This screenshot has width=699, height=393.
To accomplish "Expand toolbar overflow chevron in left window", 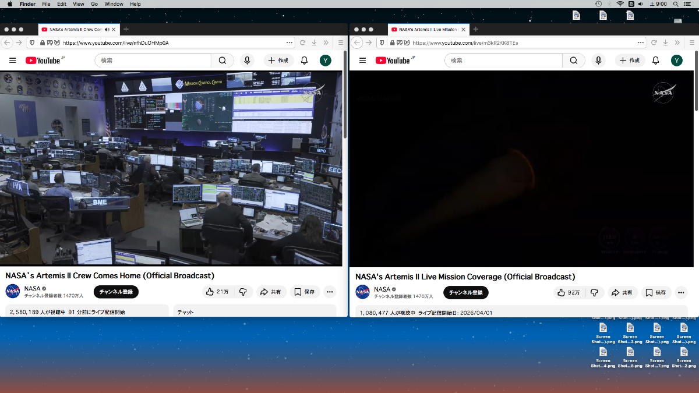I will 327,43.
